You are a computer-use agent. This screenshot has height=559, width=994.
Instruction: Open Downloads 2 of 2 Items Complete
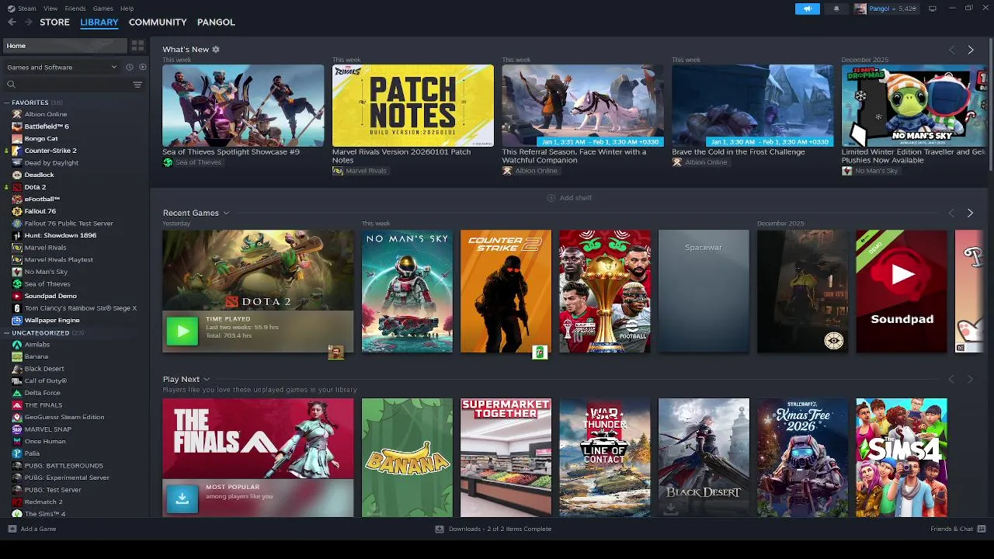point(499,529)
